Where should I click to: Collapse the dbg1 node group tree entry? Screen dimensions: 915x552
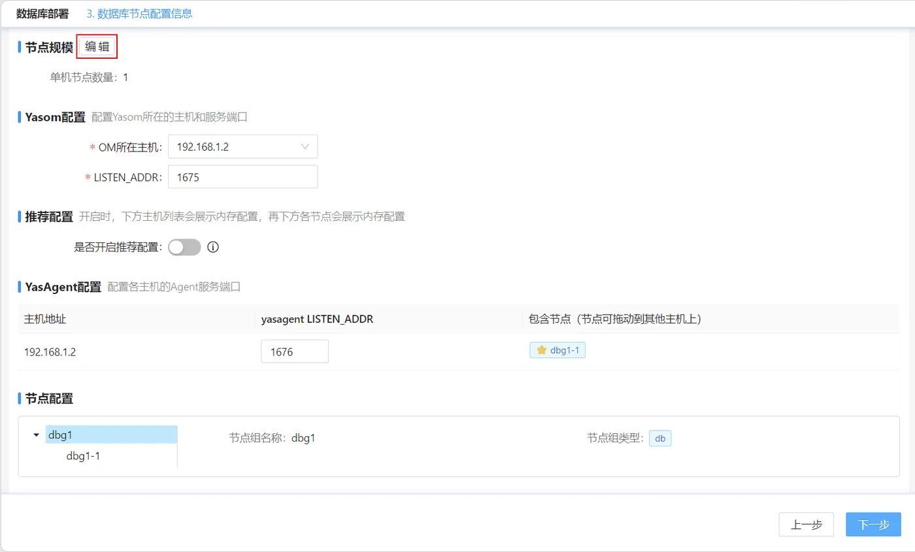[36, 434]
